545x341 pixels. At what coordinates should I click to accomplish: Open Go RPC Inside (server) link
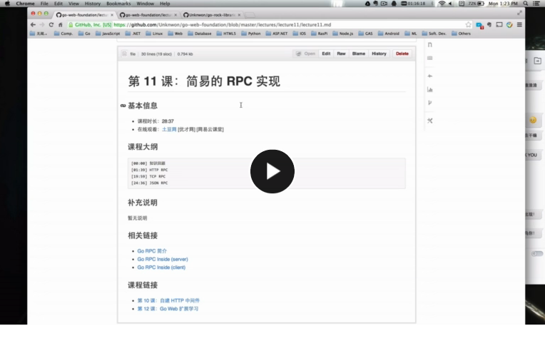click(163, 259)
